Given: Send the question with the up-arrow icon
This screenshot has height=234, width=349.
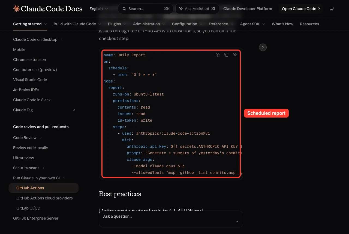Looking at the screenshot, I should point(237,222).
